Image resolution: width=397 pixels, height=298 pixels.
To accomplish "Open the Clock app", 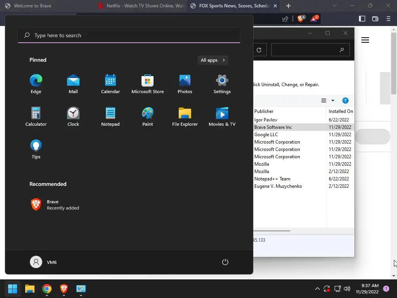I will coord(73,116).
